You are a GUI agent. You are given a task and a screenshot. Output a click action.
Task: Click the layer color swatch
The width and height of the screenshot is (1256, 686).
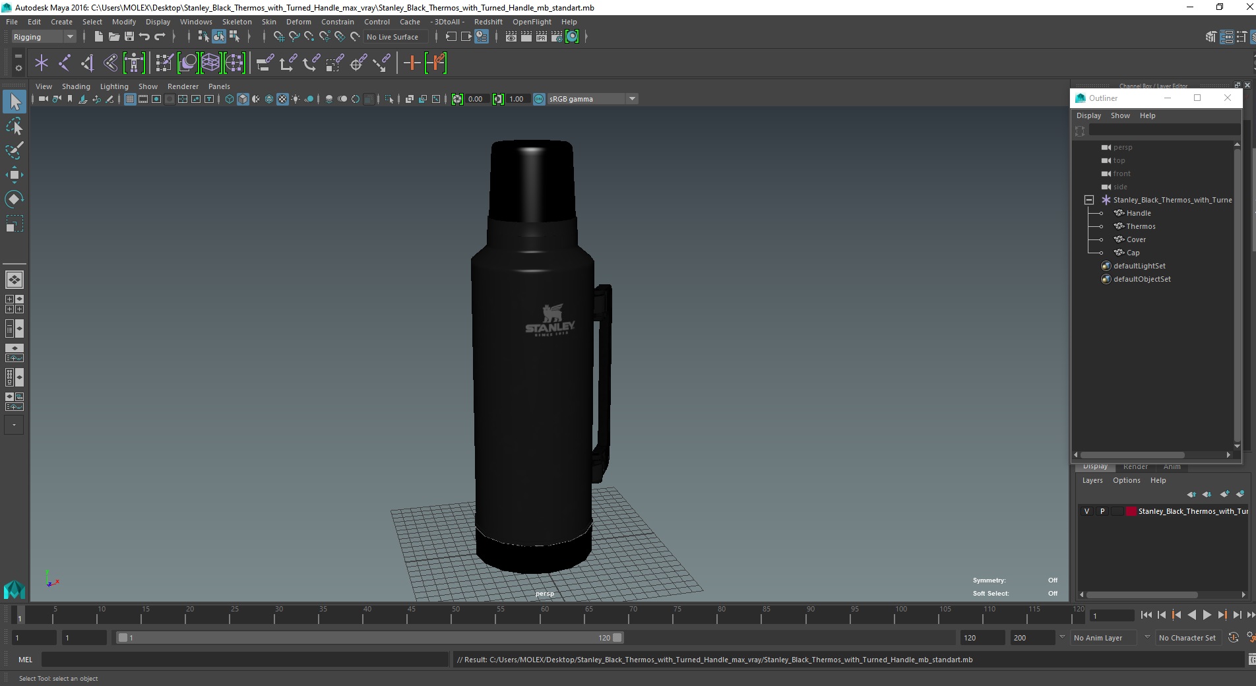coord(1131,511)
